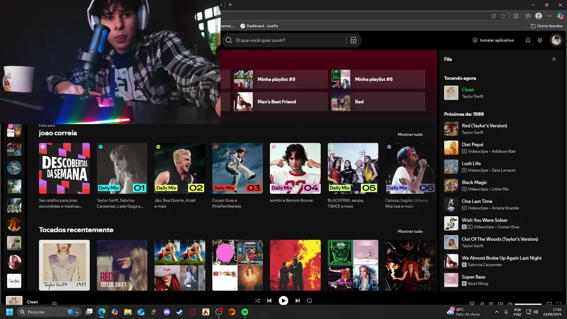Open Minha playlist #9 shortcut

[281, 79]
